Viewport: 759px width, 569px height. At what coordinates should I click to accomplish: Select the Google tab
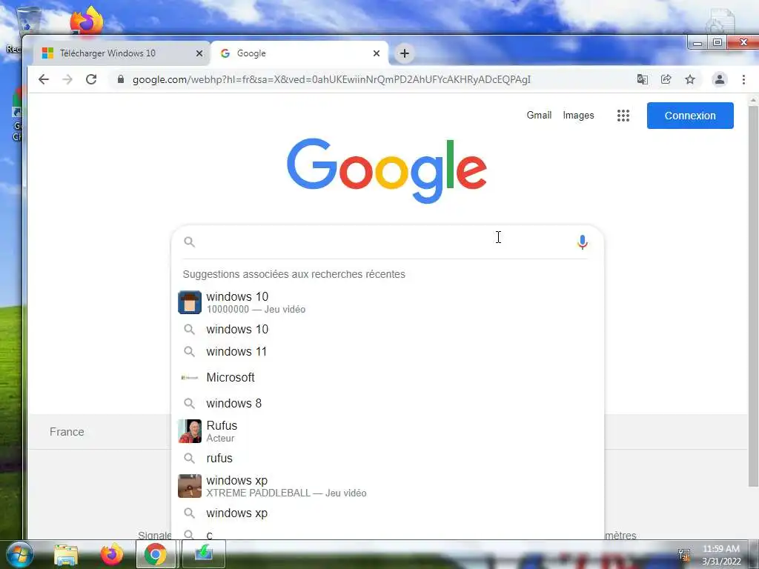(299, 53)
